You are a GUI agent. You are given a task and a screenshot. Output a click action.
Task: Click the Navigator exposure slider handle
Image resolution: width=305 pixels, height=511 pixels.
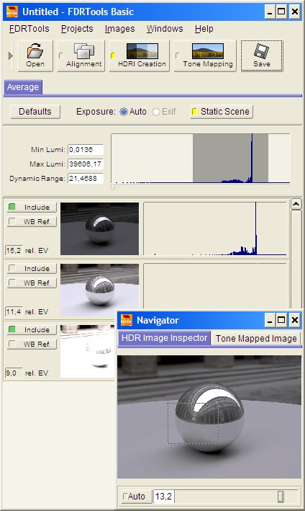[x=281, y=497]
